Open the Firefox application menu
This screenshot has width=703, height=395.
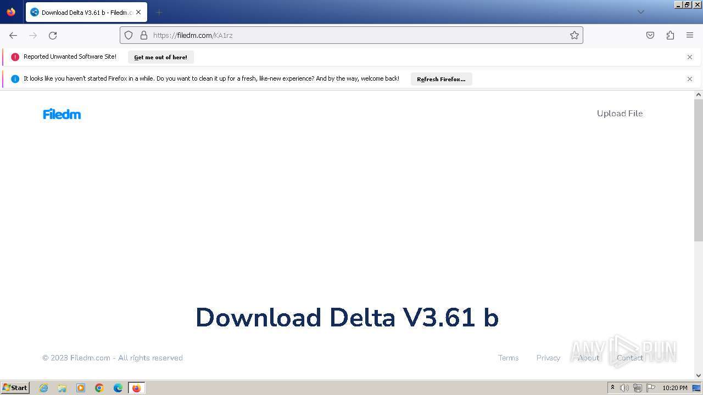tap(690, 35)
